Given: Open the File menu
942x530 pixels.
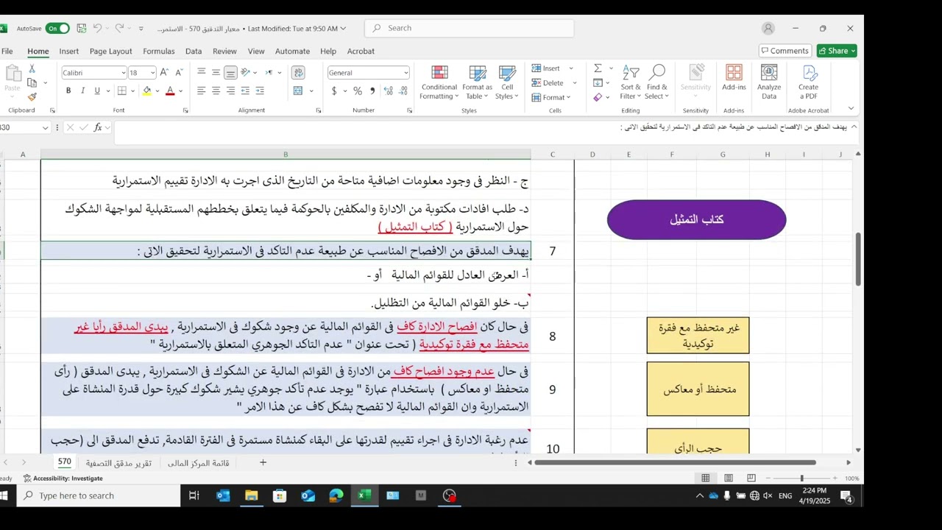Looking at the screenshot, I should click(7, 51).
